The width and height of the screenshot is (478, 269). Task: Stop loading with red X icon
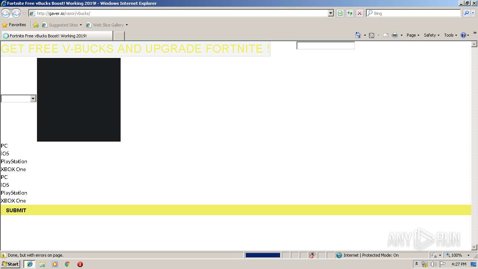tap(360, 13)
